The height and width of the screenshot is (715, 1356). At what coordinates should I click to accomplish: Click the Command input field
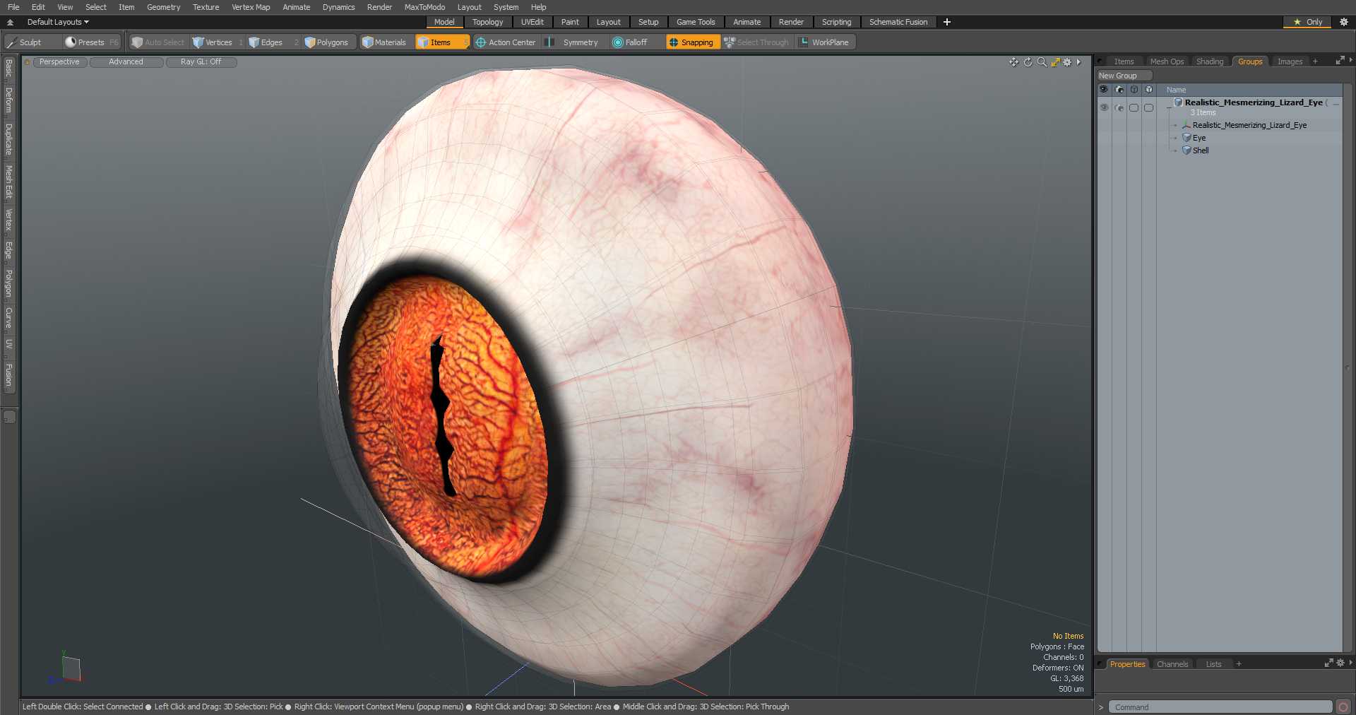tap(1220, 707)
